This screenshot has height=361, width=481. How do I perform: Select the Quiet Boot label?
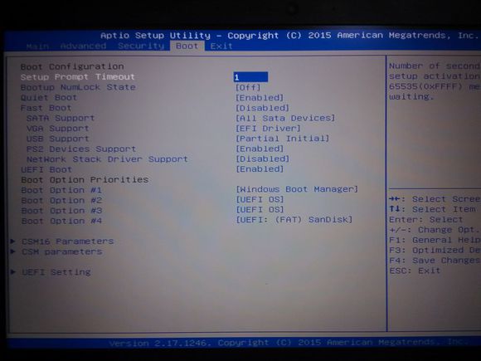point(48,98)
